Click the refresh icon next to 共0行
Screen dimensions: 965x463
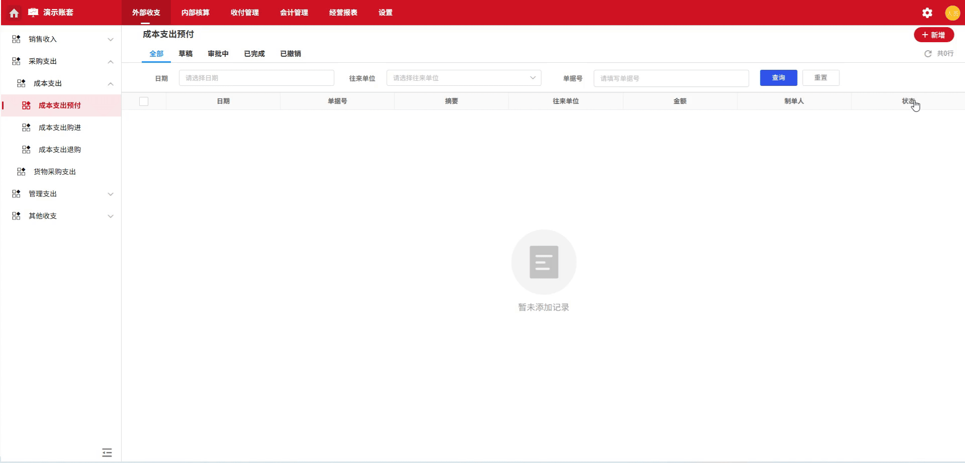[x=928, y=53]
